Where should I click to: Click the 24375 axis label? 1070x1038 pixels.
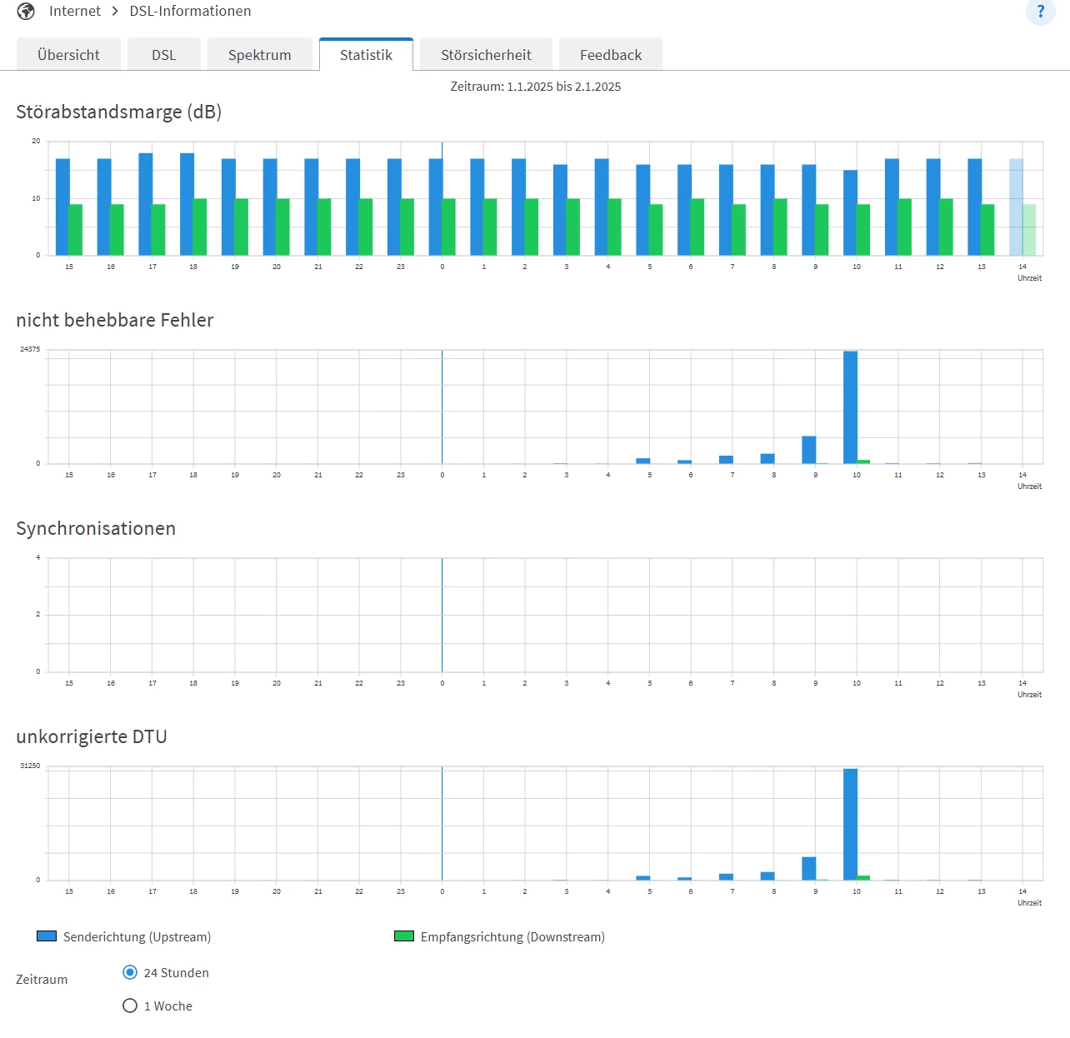click(30, 349)
